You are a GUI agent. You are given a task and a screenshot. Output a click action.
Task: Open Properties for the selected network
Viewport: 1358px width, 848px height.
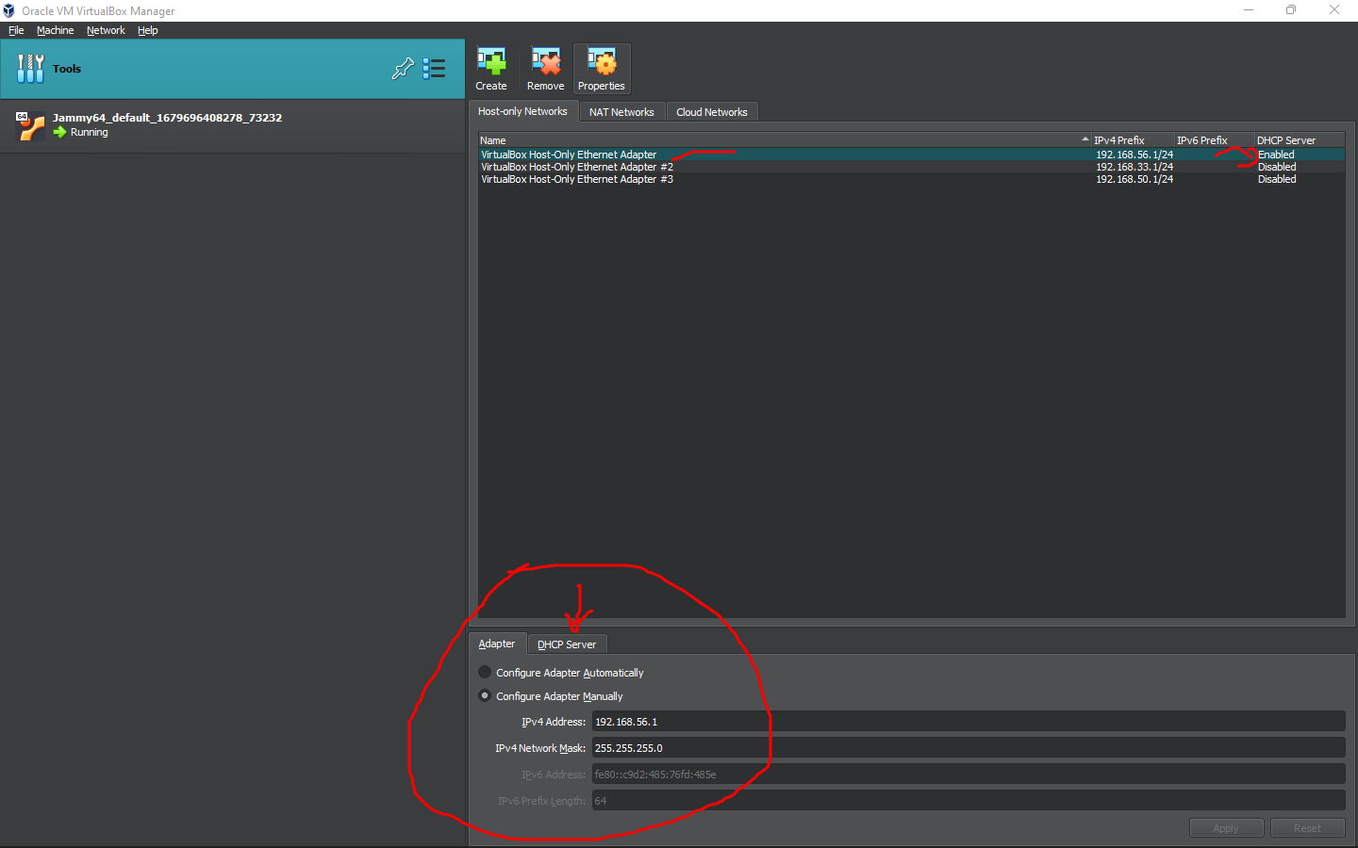click(x=602, y=68)
